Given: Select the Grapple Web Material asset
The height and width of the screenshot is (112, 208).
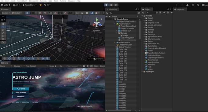Looking at the screenshot, I should click(x=157, y=48).
